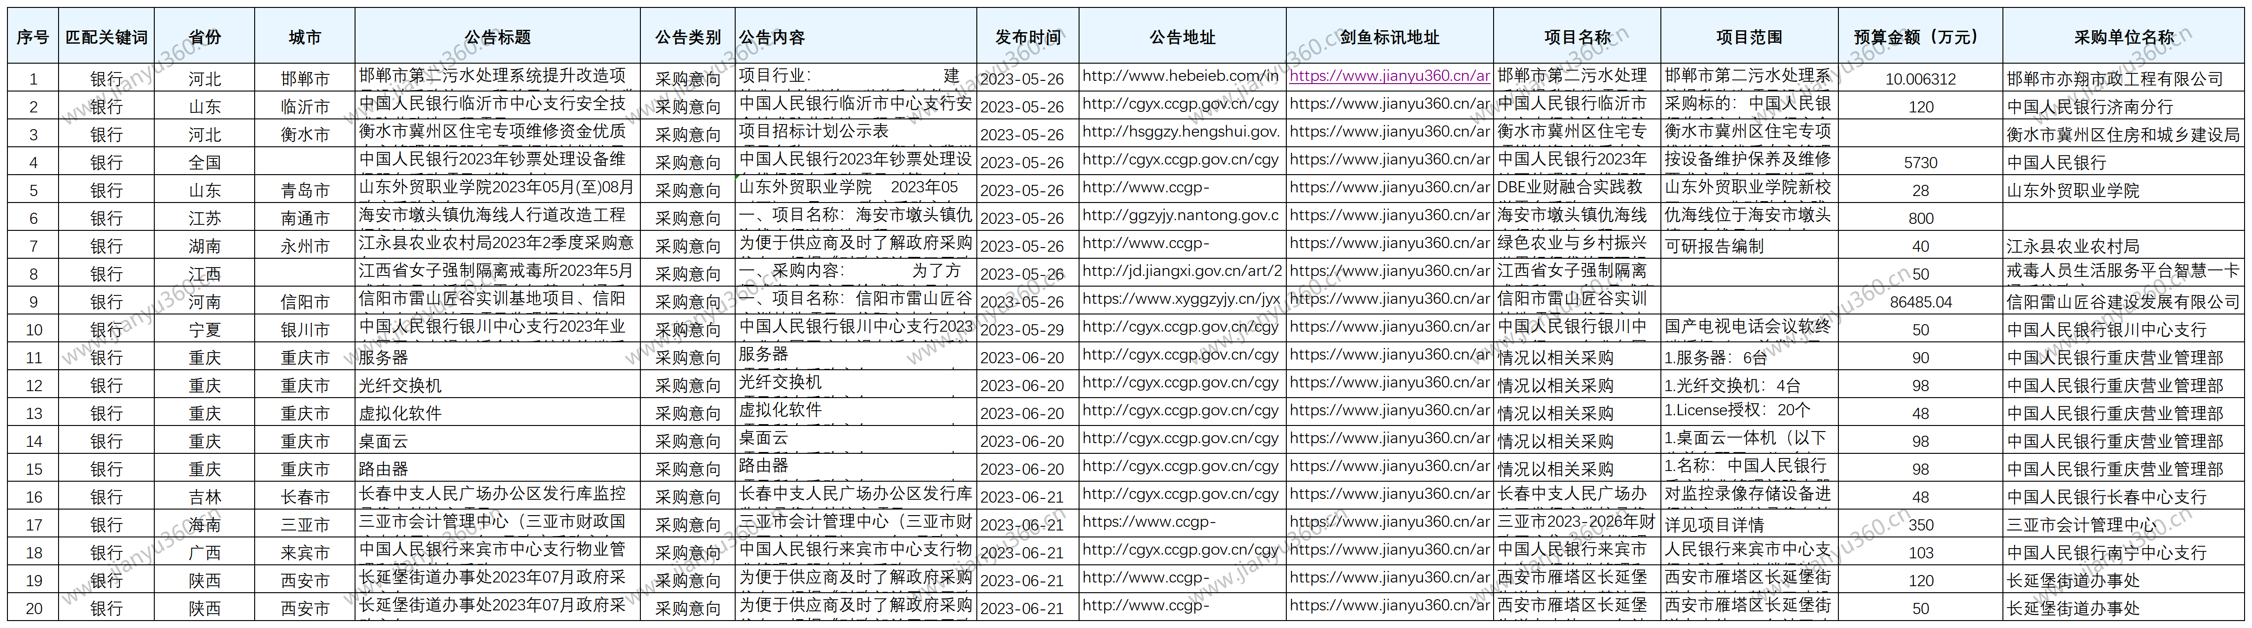Image resolution: width=2252 pixels, height=628 pixels.
Task: Click the province cell 全国
Action: click(x=204, y=163)
